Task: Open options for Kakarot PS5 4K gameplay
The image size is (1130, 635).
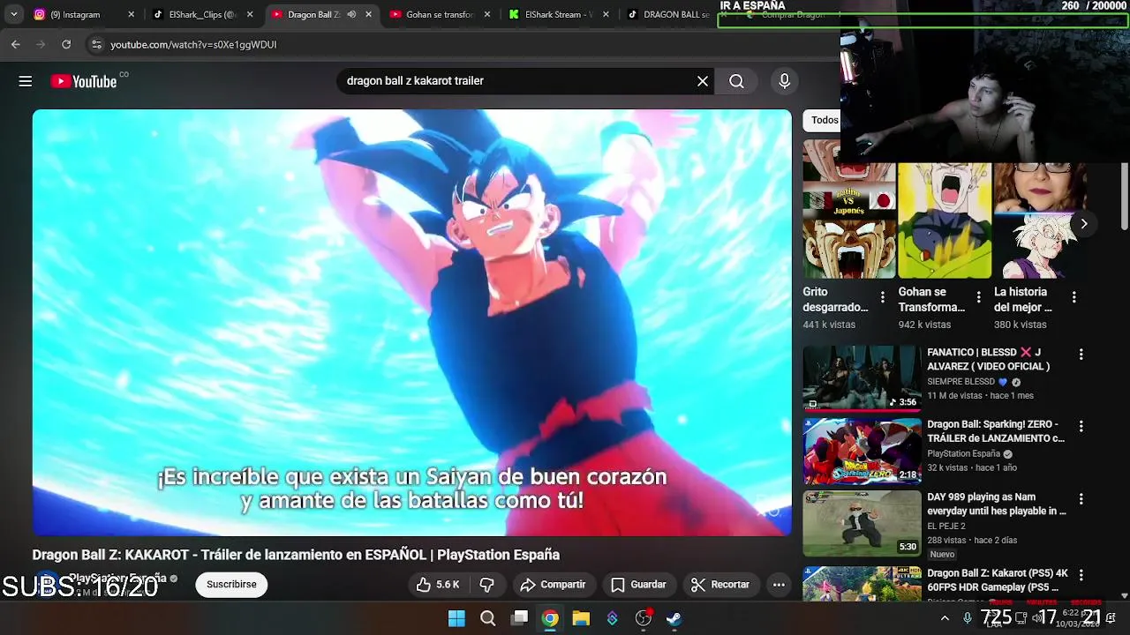Action: coord(1081,576)
